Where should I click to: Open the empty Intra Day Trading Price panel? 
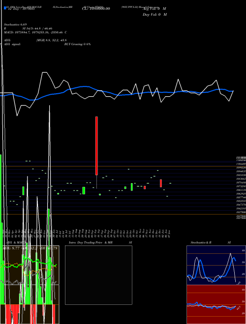click(98, 275)
